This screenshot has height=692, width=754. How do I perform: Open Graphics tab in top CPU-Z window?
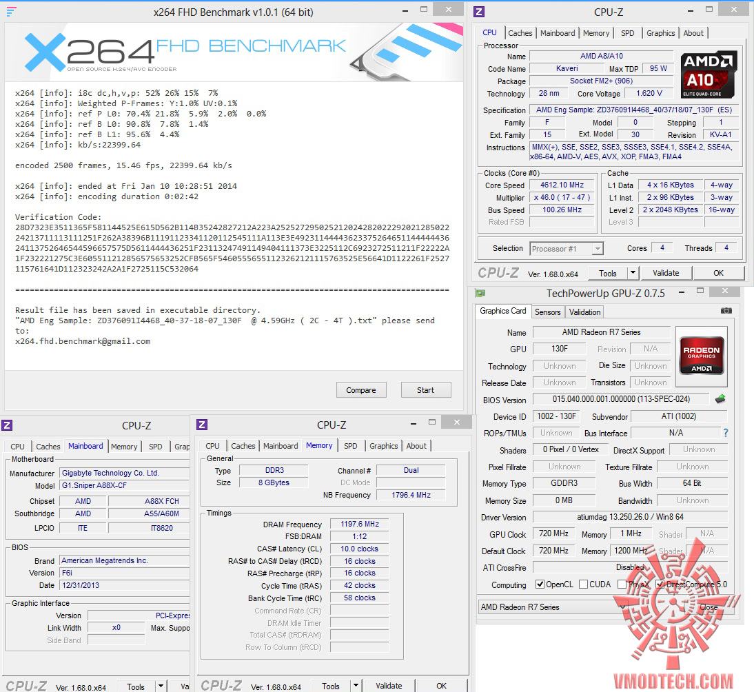tap(660, 33)
